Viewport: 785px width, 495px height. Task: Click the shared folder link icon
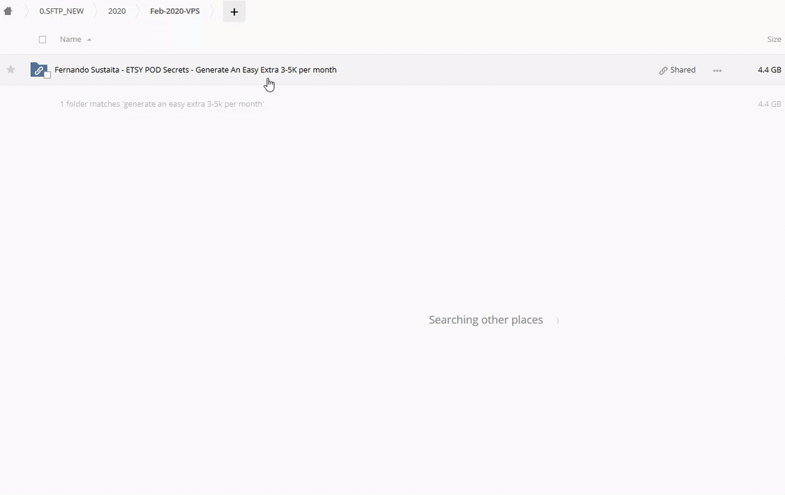[x=38, y=70]
